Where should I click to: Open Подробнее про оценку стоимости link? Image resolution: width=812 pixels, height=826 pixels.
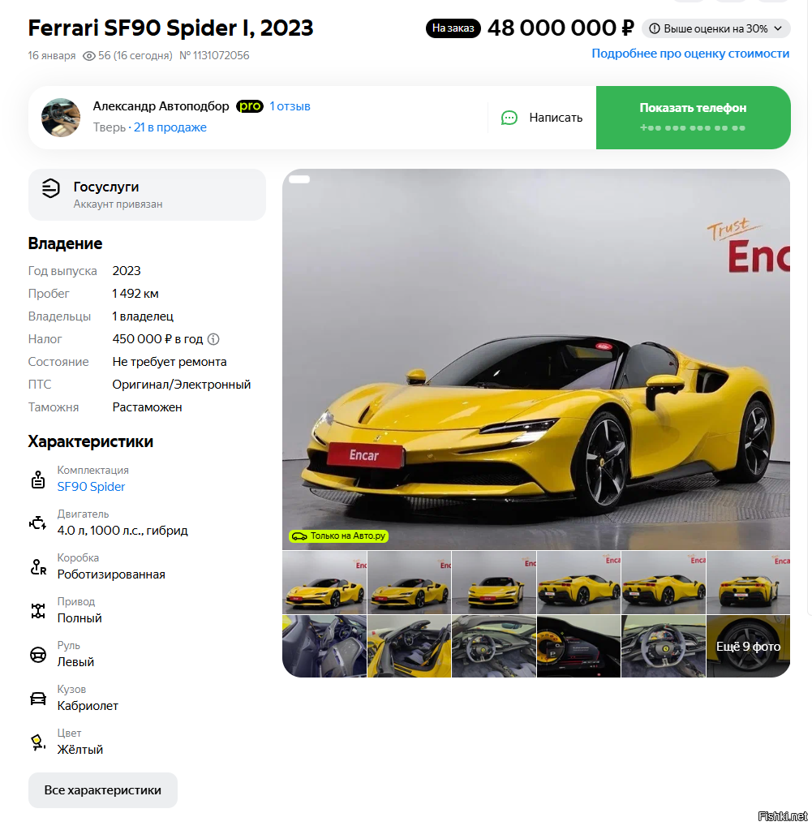point(690,54)
